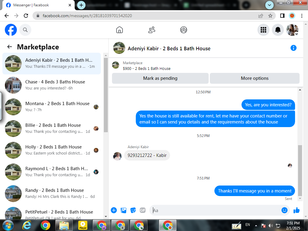Open Adeniyi Kabir conversation in list

(x=52, y=64)
